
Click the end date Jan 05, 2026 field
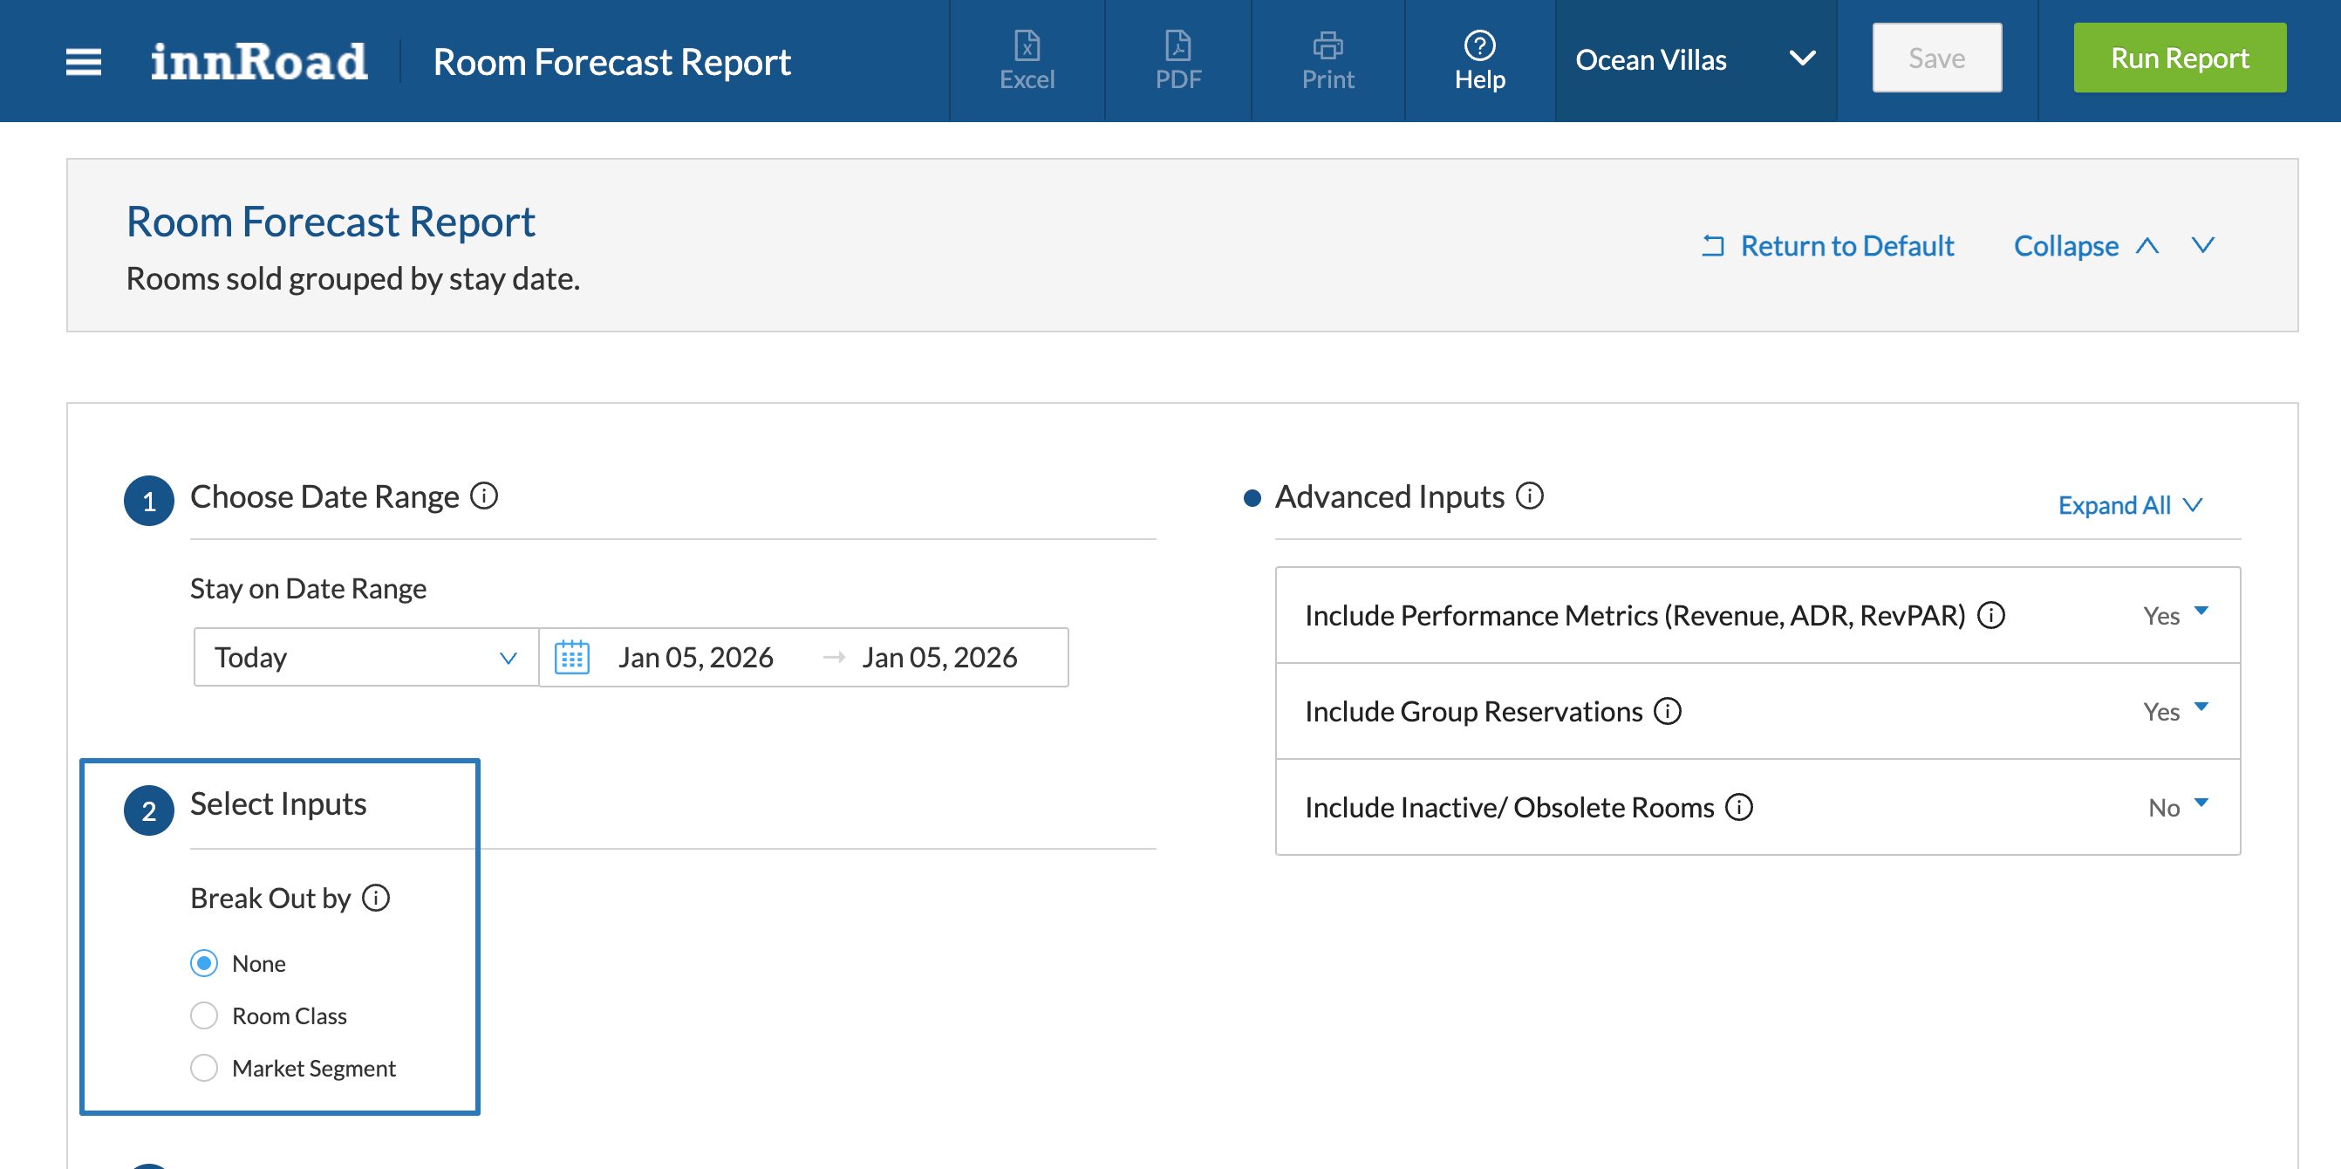[938, 656]
